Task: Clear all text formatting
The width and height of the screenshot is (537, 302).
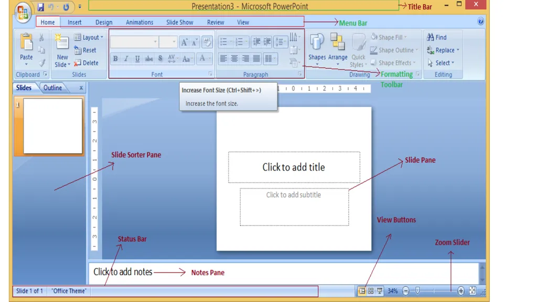Action: (207, 42)
